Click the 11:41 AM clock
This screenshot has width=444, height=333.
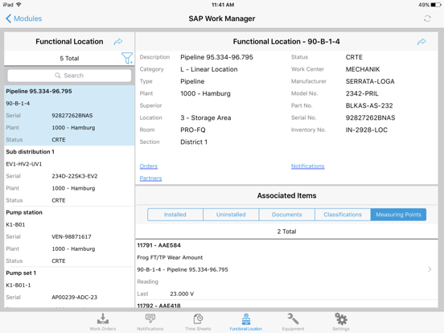pos(223,5)
